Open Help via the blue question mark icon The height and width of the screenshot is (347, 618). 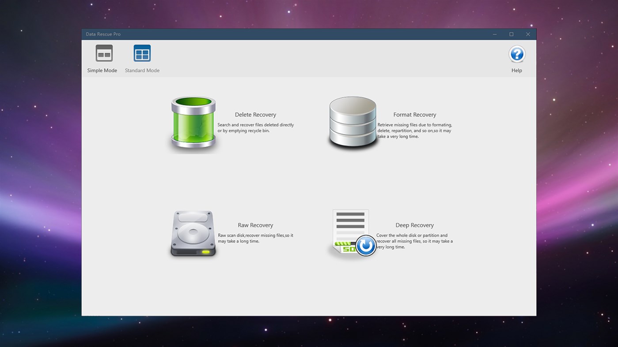click(516, 54)
